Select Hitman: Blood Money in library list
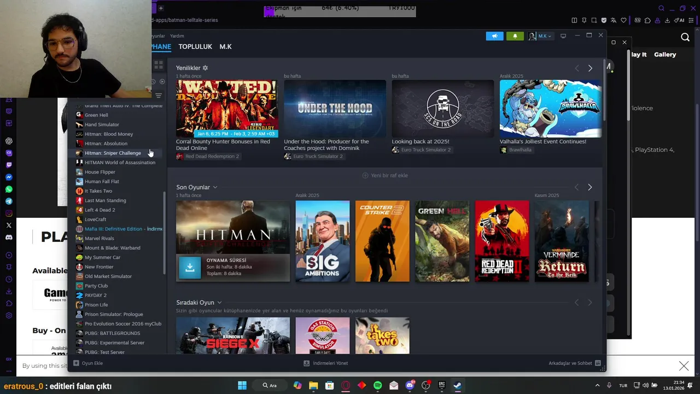This screenshot has height=394, width=700. coord(108,134)
